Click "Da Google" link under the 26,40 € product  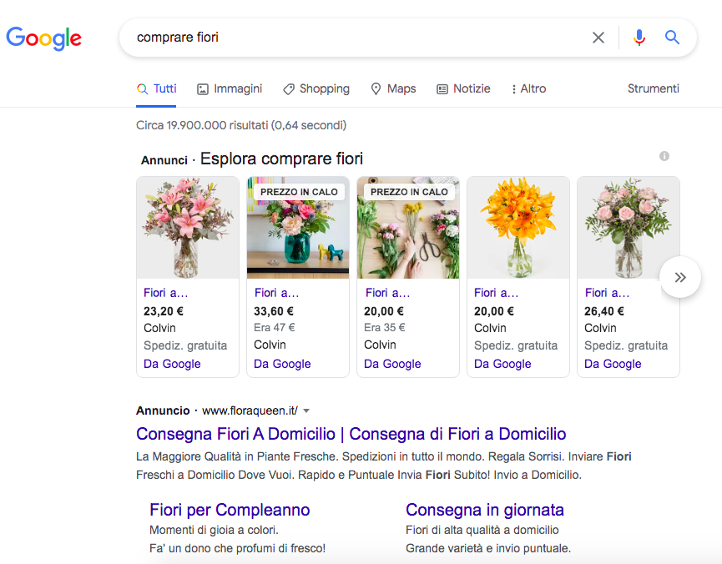[613, 364]
